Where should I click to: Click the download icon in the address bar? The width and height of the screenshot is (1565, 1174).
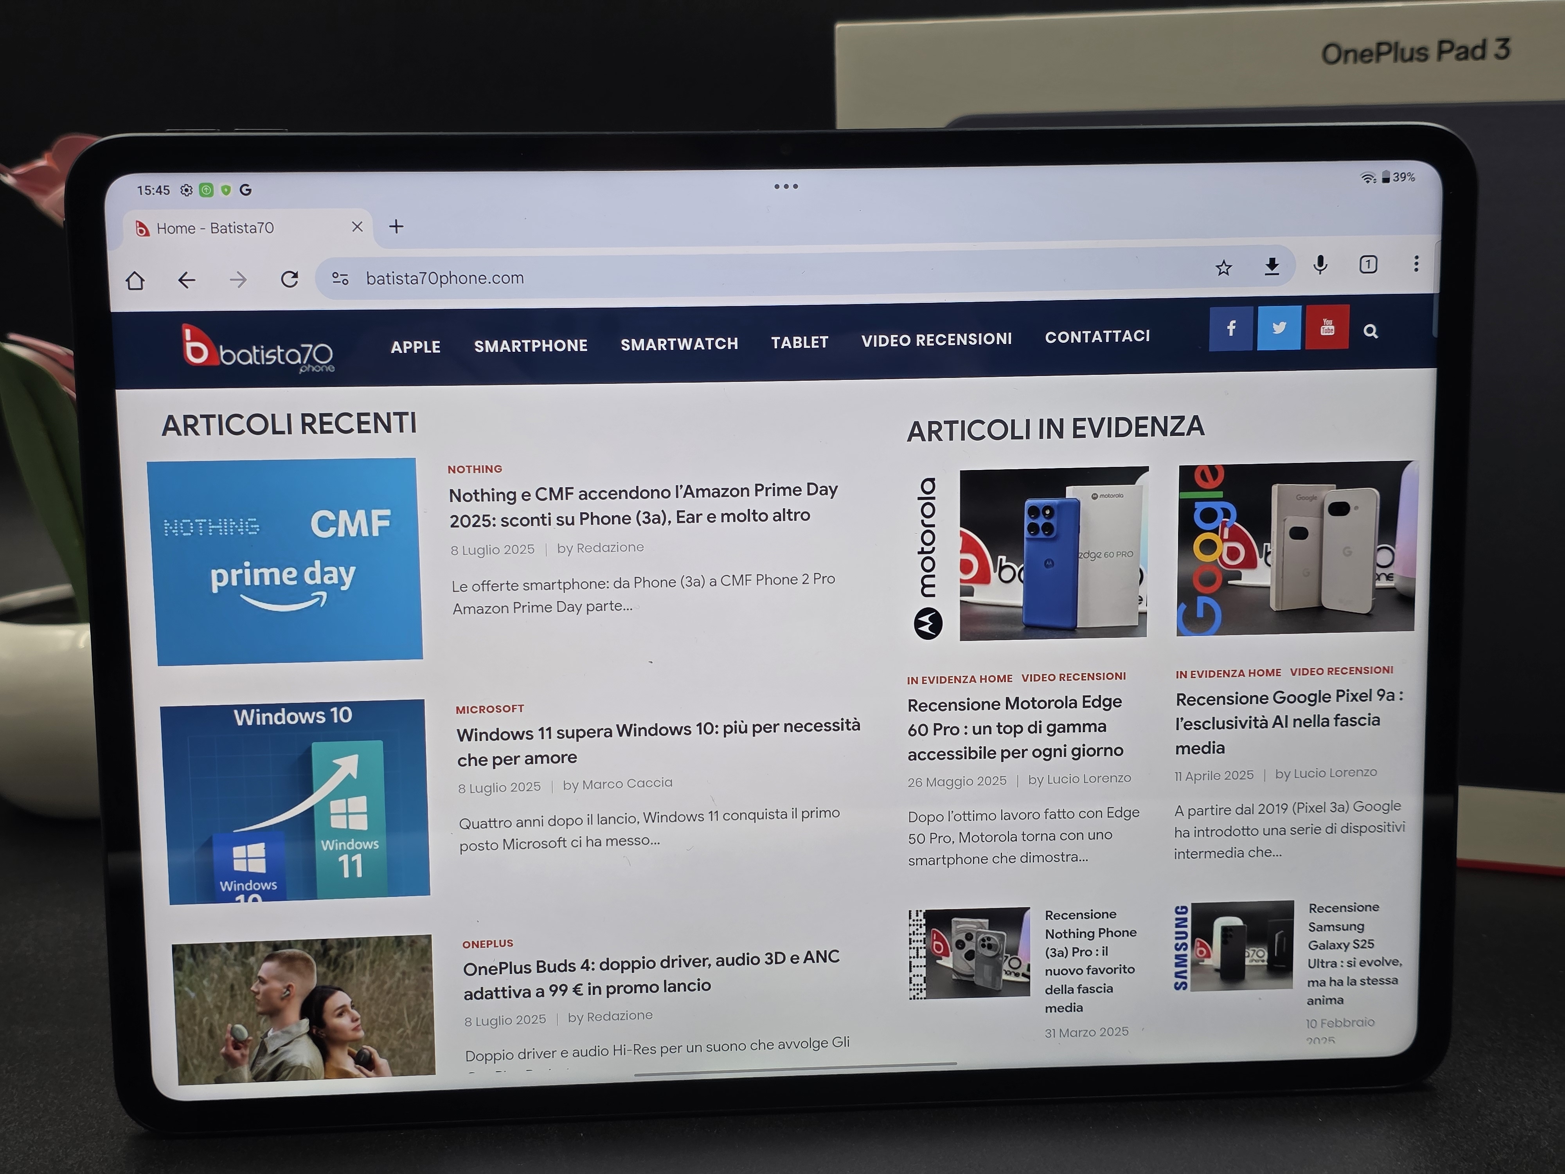pyautogui.click(x=1272, y=266)
